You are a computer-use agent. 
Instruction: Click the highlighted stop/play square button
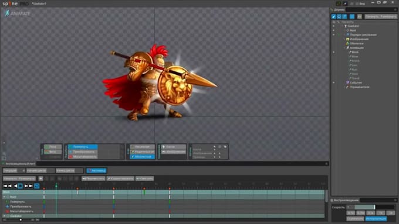[x=21, y=186]
